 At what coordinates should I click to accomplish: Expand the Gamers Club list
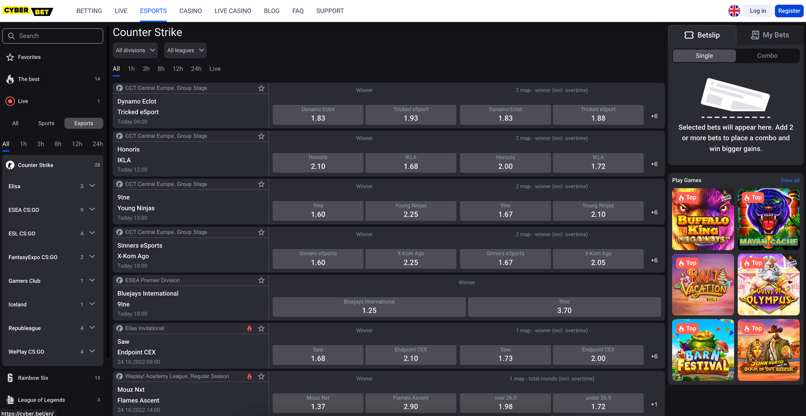click(x=92, y=281)
